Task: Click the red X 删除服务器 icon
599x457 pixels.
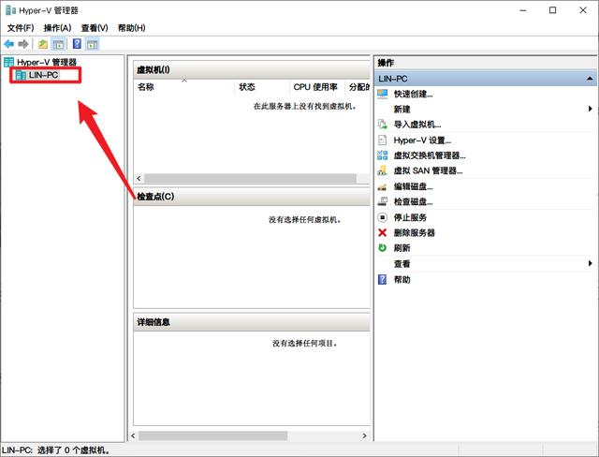Action: click(383, 232)
